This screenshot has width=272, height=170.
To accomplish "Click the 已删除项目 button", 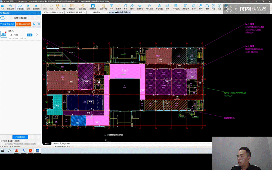I will click(x=20, y=137).
